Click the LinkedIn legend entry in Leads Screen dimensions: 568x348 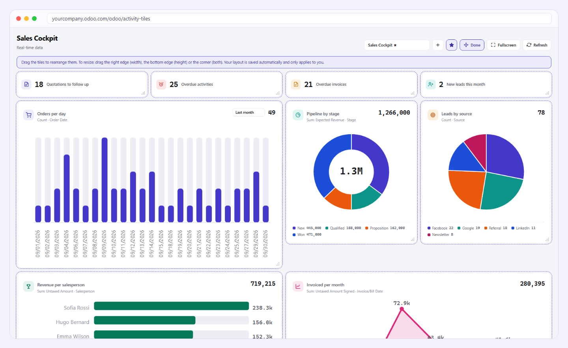523,228
